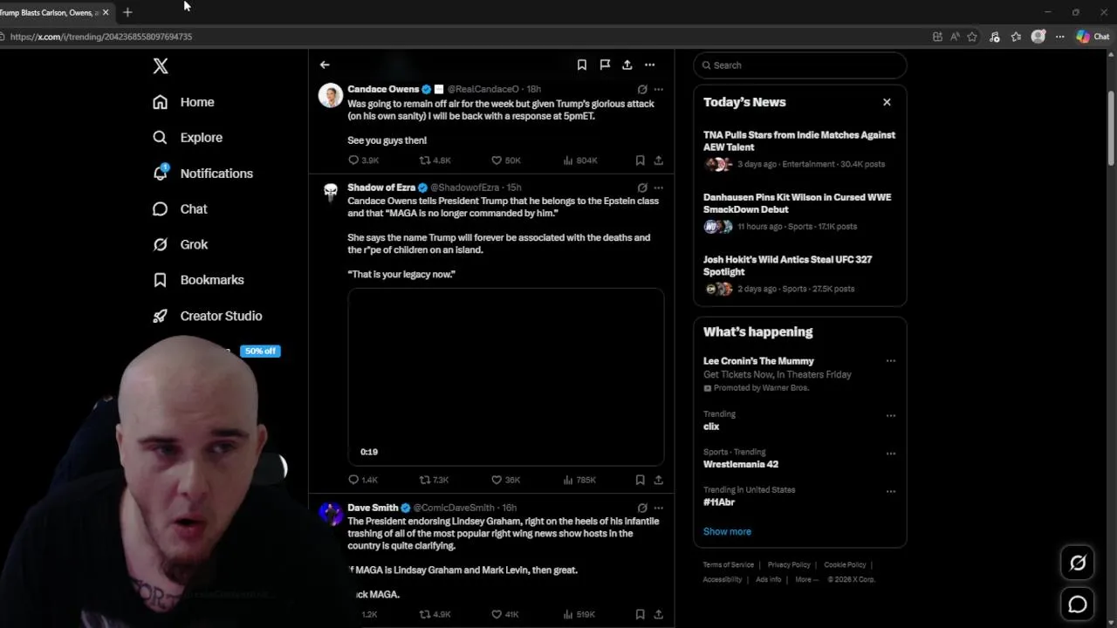
Task: Open more menu on Shadow of Ezra post
Action: [659, 188]
